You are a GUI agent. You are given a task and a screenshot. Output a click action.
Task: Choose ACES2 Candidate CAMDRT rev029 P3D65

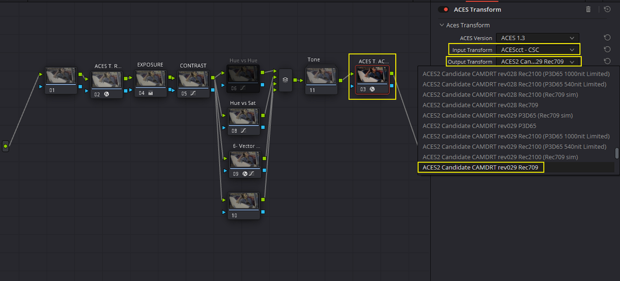516,126
